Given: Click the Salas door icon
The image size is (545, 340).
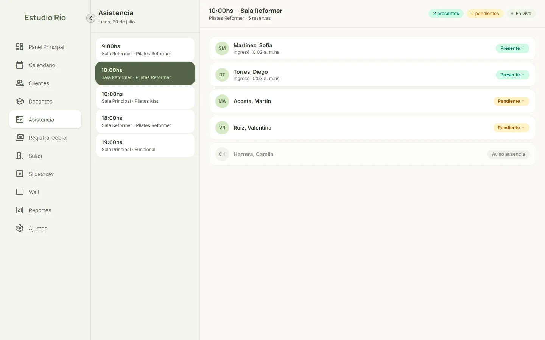Looking at the screenshot, I should [x=20, y=156].
